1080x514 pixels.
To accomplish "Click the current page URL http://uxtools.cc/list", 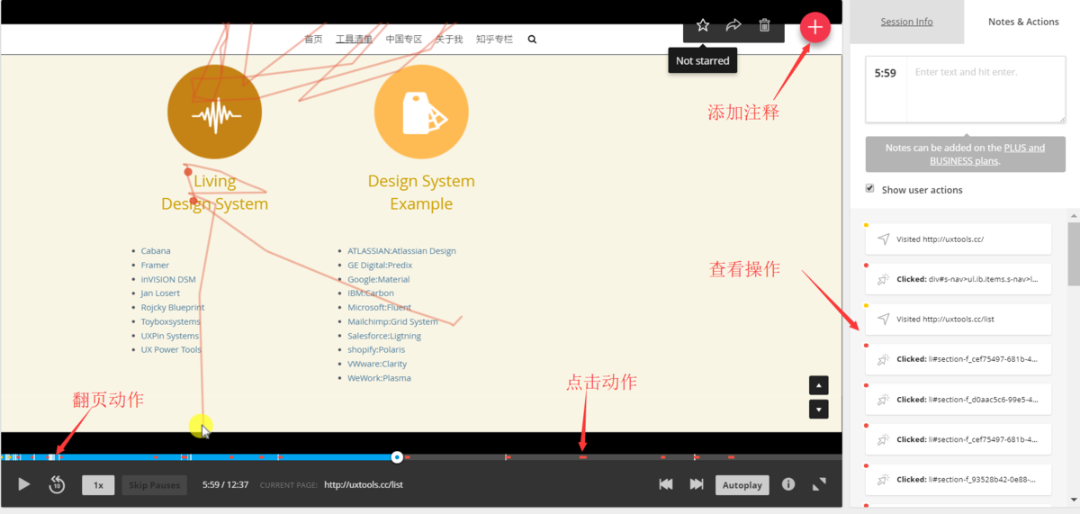I will point(363,485).
